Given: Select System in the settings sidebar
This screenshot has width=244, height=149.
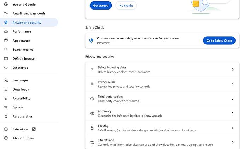Looking at the screenshot, I should click(18, 107).
